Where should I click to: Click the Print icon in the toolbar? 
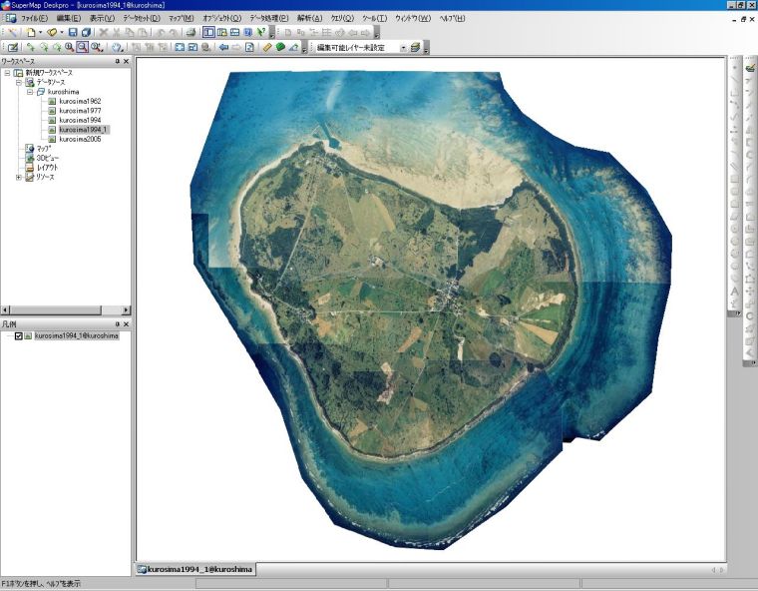(x=190, y=32)
